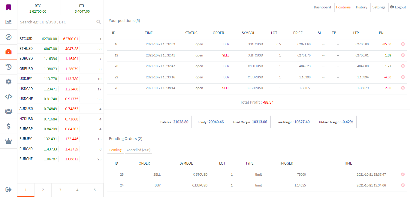The image size is (410, 197).
Task: Click ETHUSD bid price 4047.00 in watchlist
Action: 50,49
